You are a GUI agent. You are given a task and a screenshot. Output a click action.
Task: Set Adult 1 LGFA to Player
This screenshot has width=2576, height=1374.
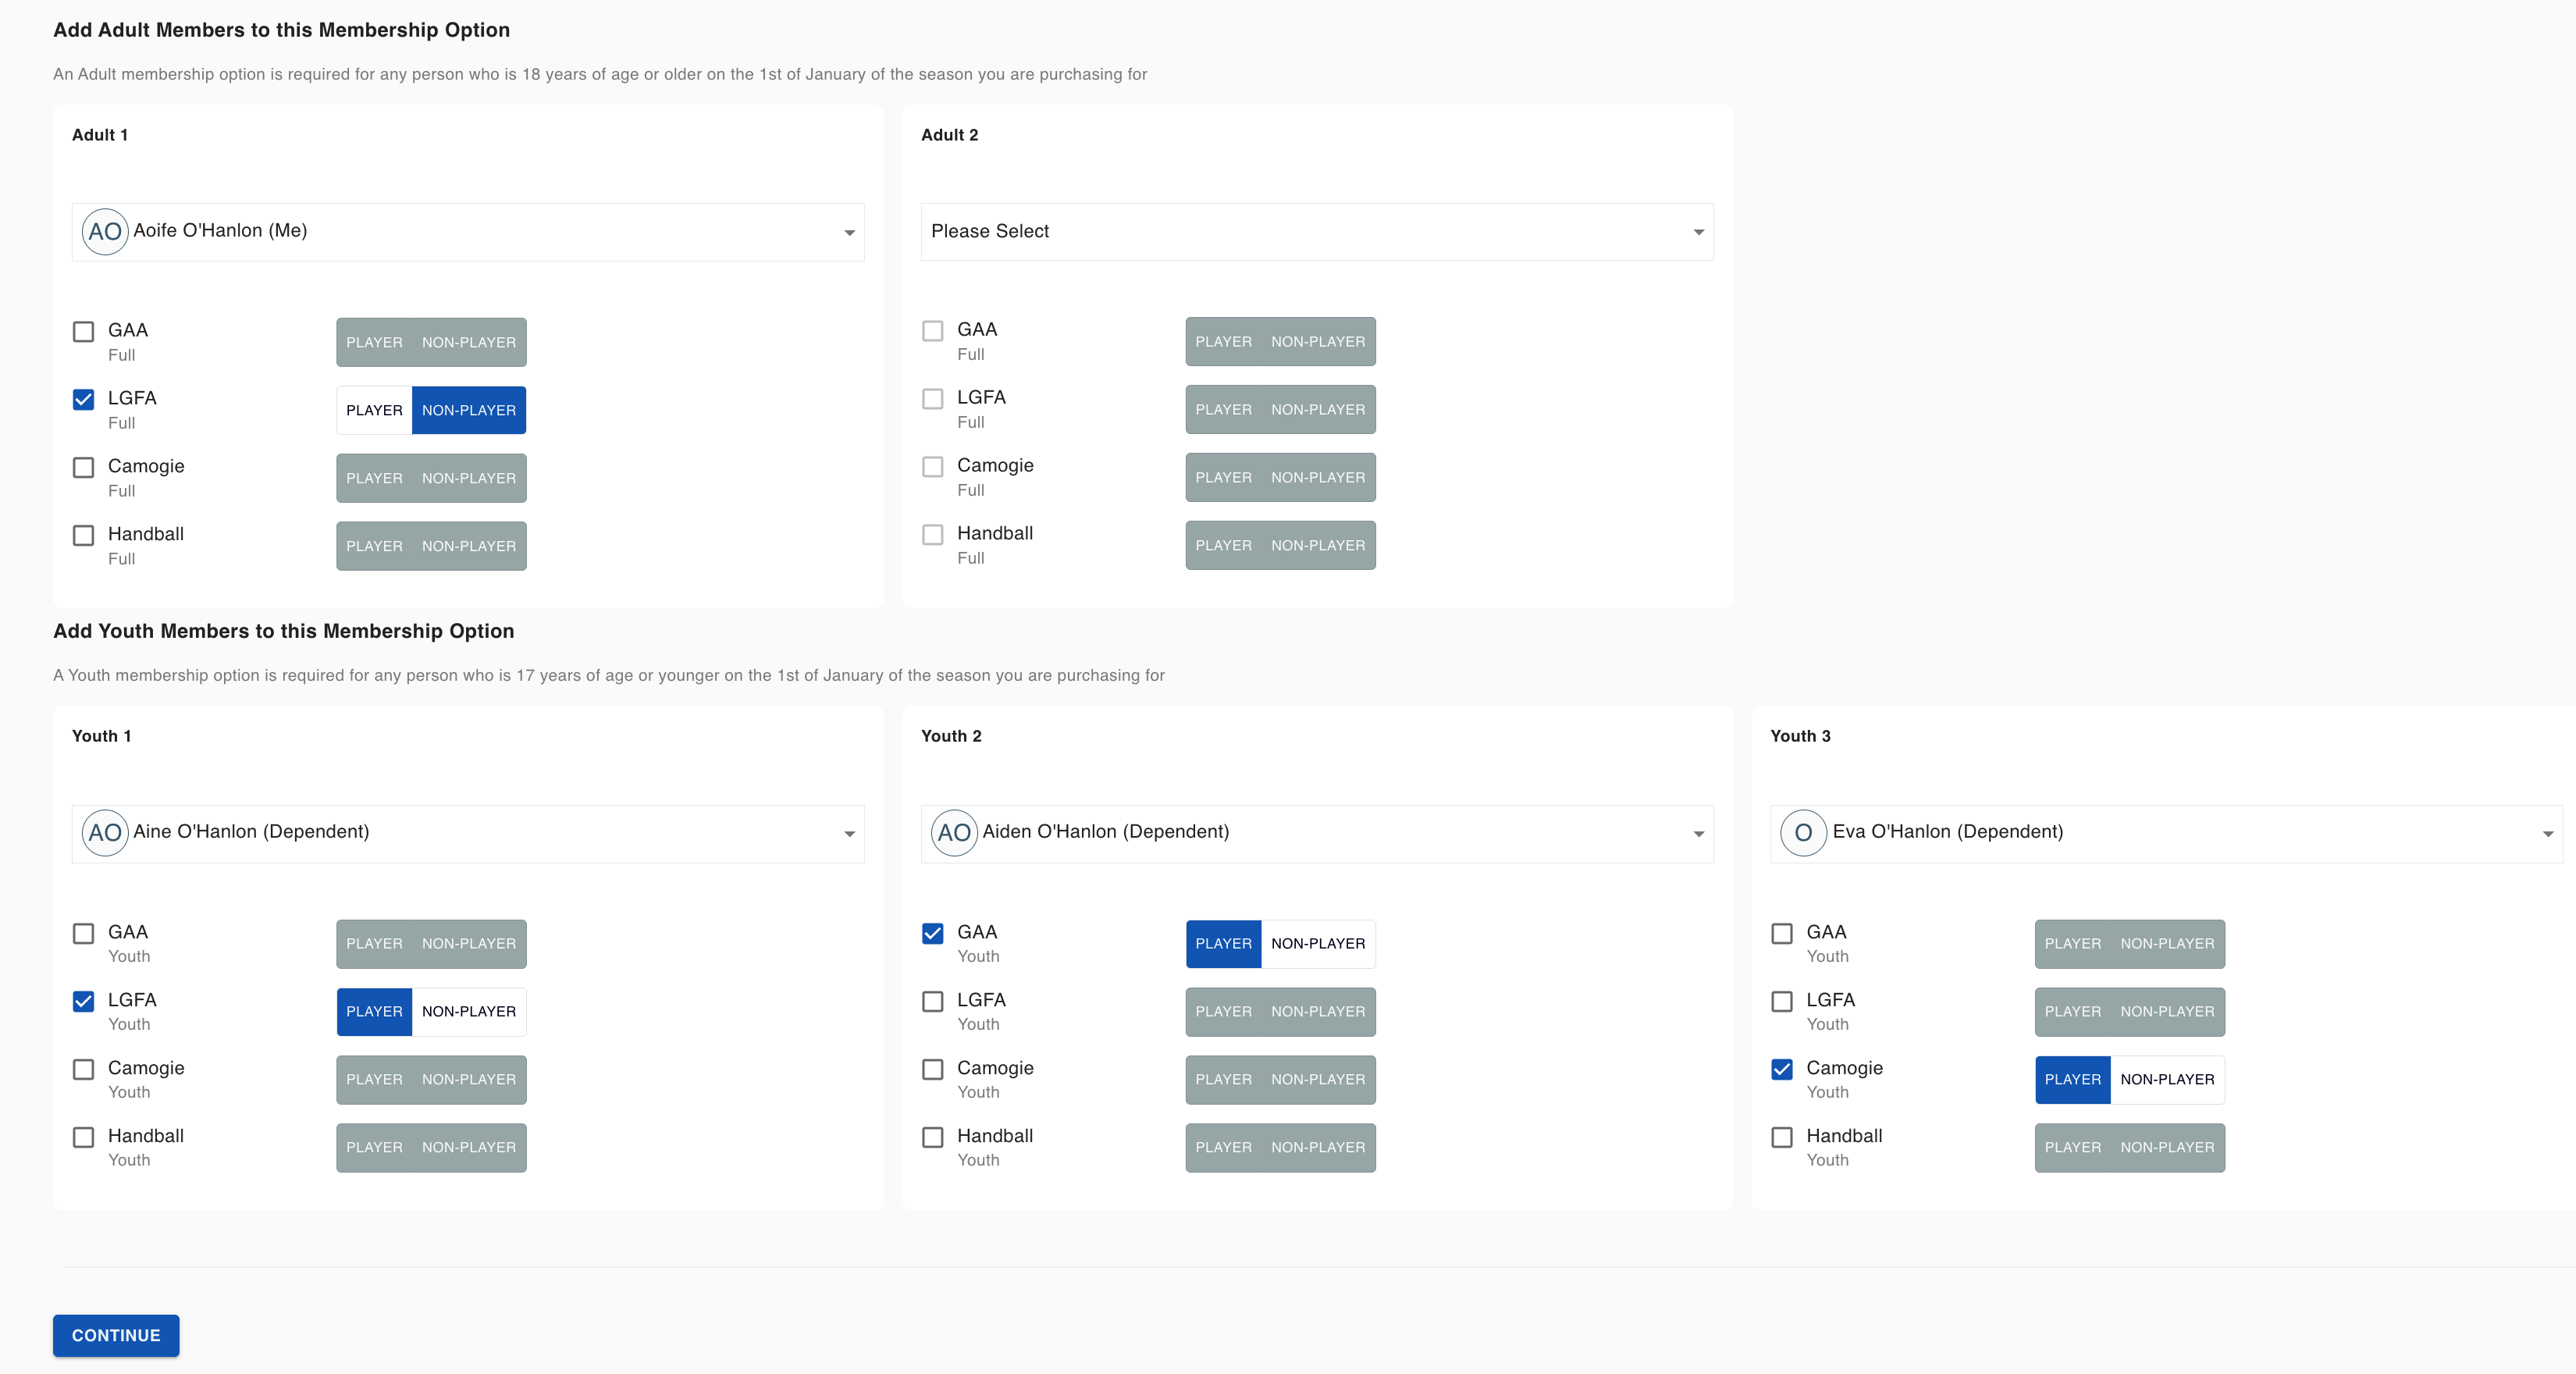point(374,411)
